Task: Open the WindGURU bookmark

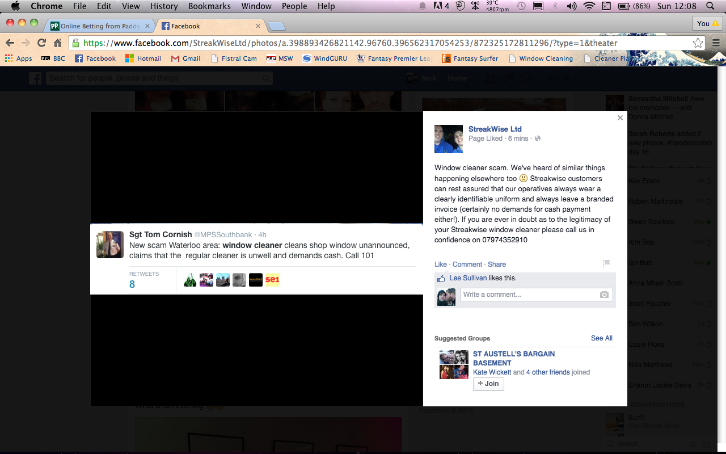Action: pyautogui.click(x=325, y=58)
